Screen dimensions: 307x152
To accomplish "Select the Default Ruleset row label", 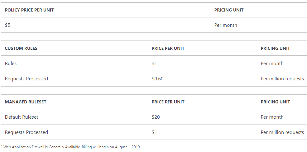I will click(21, 117).
